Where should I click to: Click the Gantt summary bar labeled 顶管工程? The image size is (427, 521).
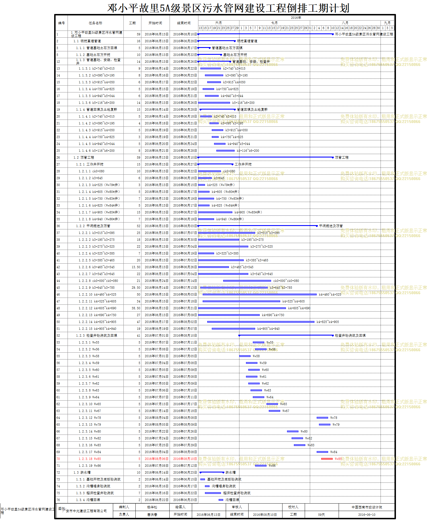[x=266, y=157]
